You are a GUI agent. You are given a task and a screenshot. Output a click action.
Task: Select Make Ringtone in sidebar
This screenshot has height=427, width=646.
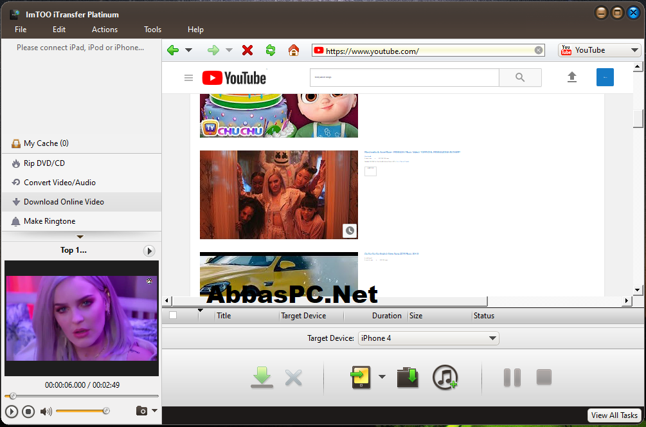(x=82, y=221)
